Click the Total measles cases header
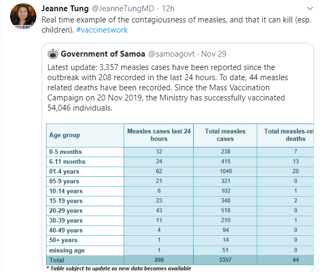Screen dimensions: 321x272 pos(225,135)
